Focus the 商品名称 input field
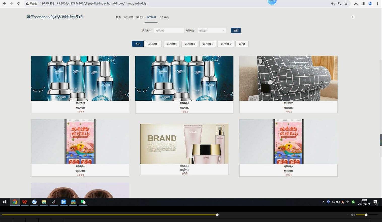382x222 pixels. [169, 31]
